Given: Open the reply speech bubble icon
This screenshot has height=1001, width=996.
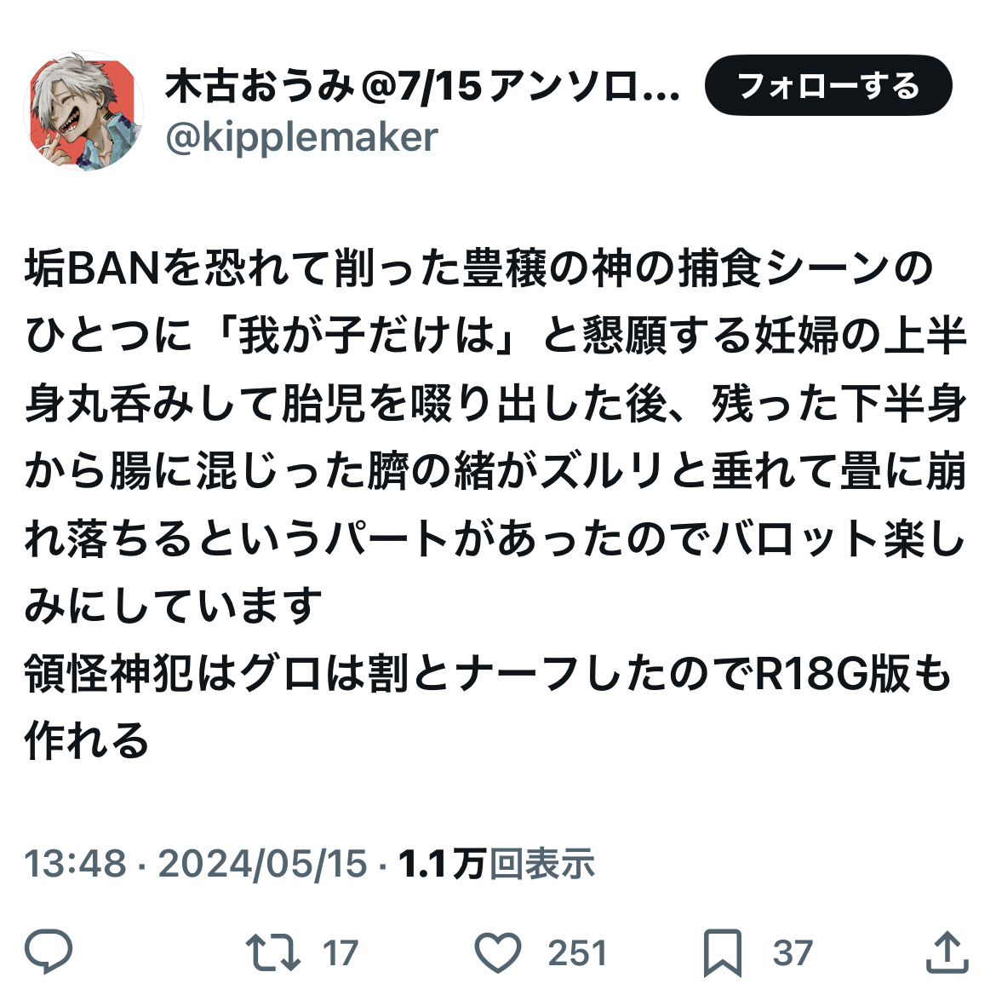Looking at the screenshot, I should pos(49,952).
